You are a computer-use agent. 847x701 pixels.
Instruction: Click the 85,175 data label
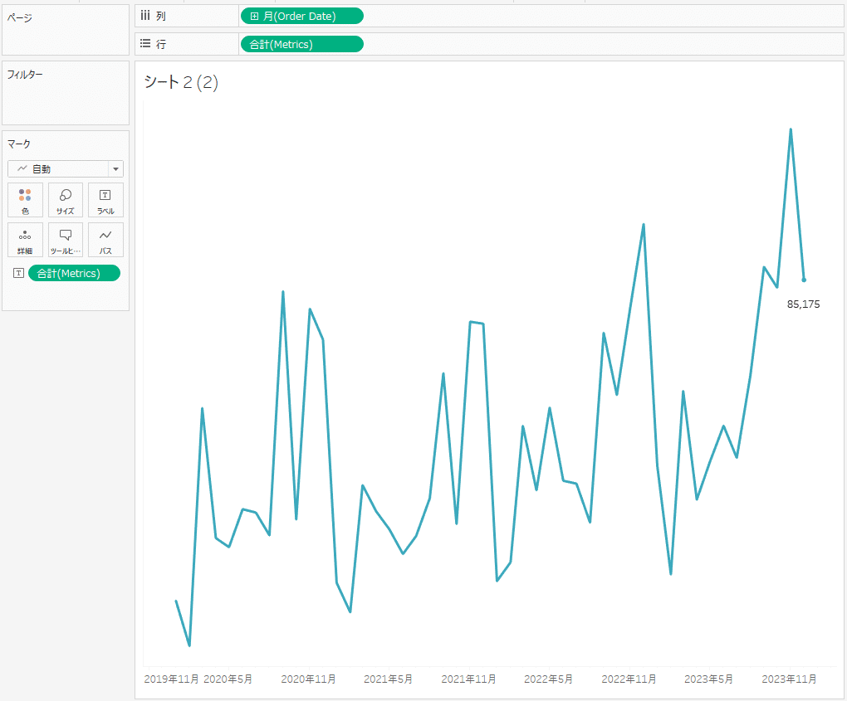(x=802, y=304)
